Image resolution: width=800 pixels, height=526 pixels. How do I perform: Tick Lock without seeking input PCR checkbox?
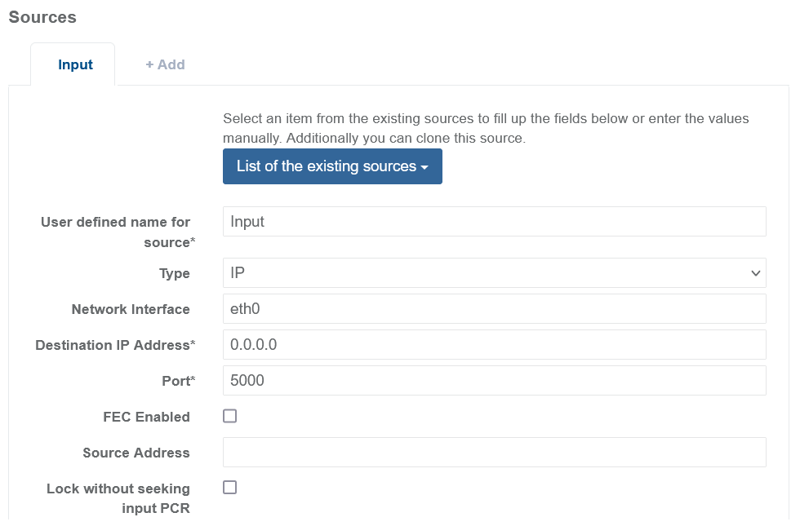click(x=230, y=488)
